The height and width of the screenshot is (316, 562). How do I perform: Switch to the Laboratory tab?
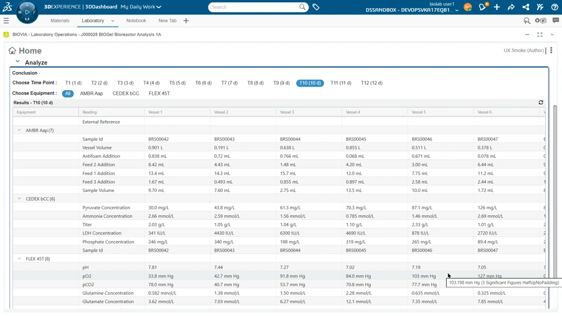(x=93, y=21)
